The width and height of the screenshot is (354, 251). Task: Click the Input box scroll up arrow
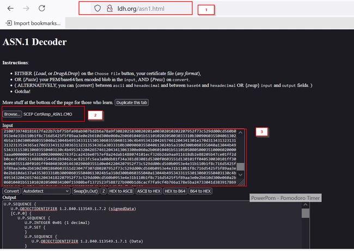click(240, 133)
